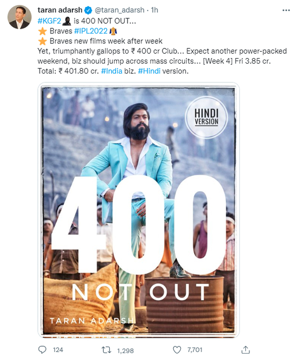Click the IPL trophy emoji after #IPL2022

point(113,31)
